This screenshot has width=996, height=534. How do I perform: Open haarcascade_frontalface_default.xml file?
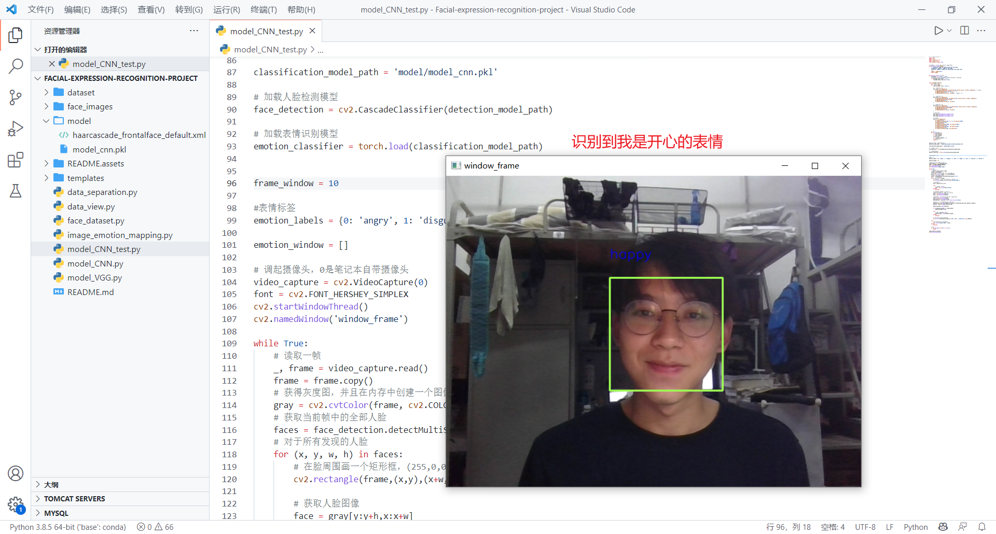click(x=120, y=135)
